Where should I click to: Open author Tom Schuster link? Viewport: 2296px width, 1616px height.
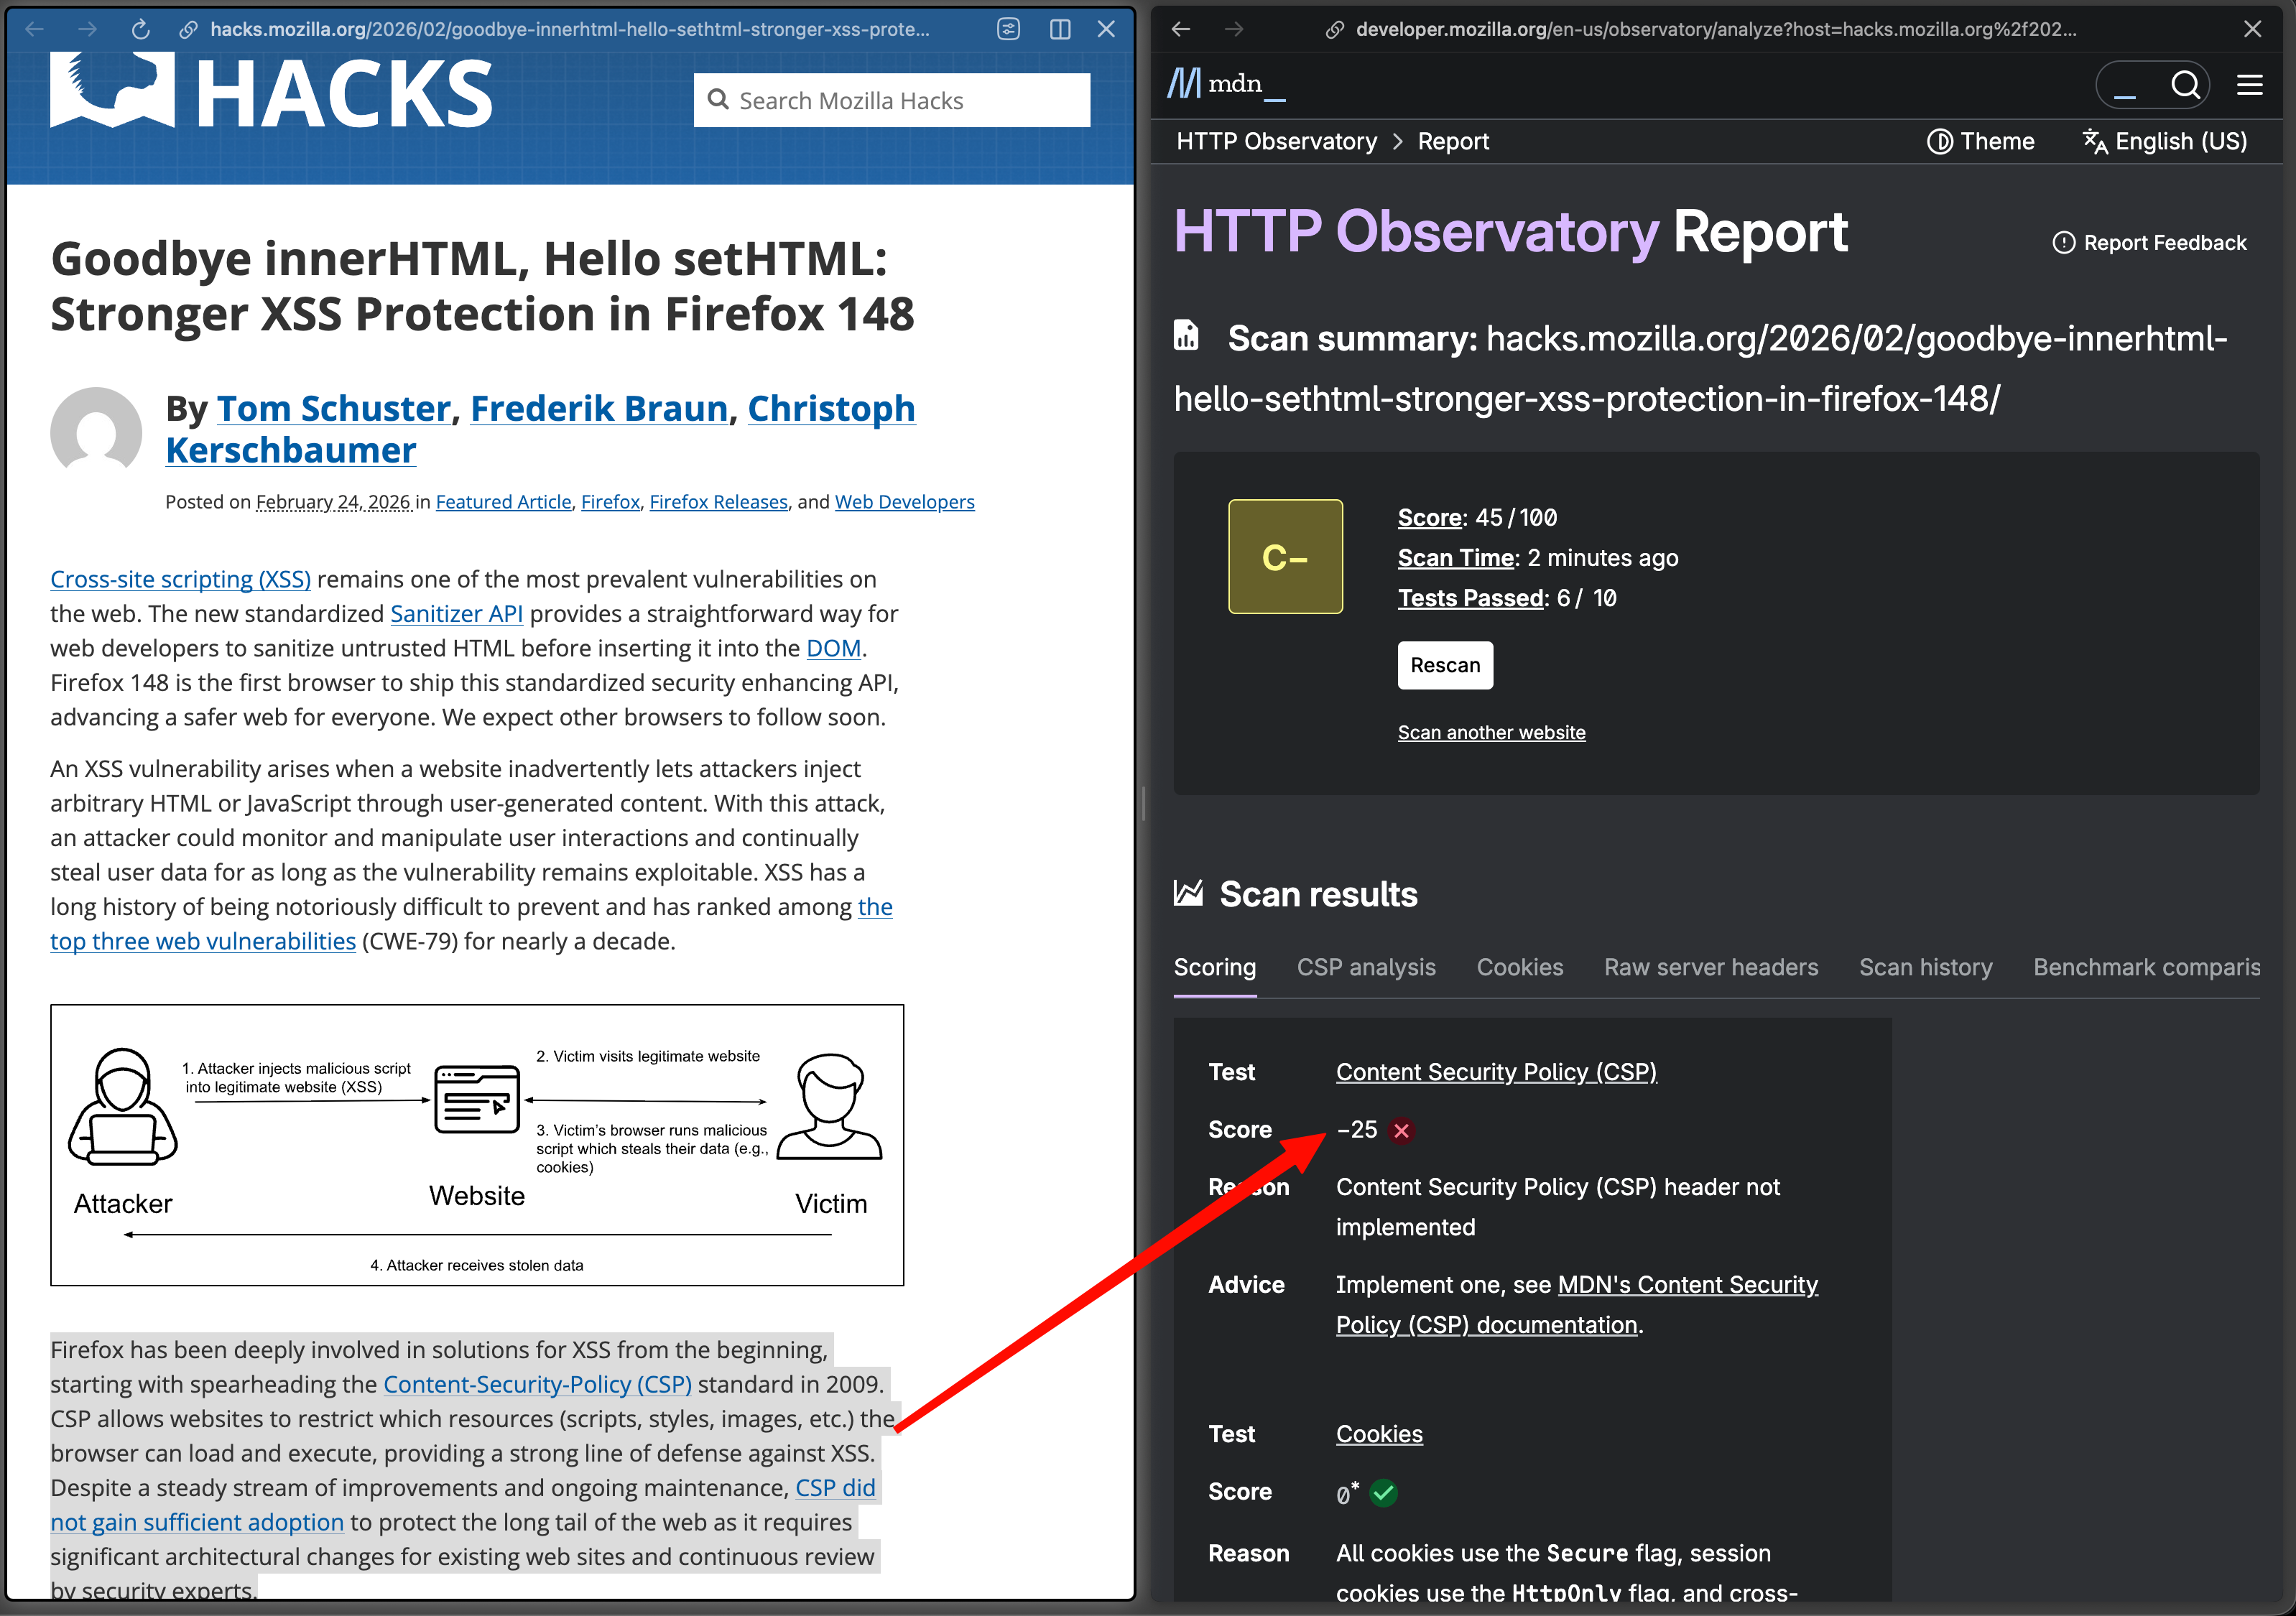click(334, 408)
